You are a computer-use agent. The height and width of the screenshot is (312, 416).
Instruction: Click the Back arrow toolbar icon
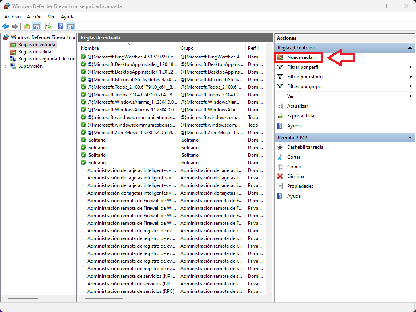point(6,26)
